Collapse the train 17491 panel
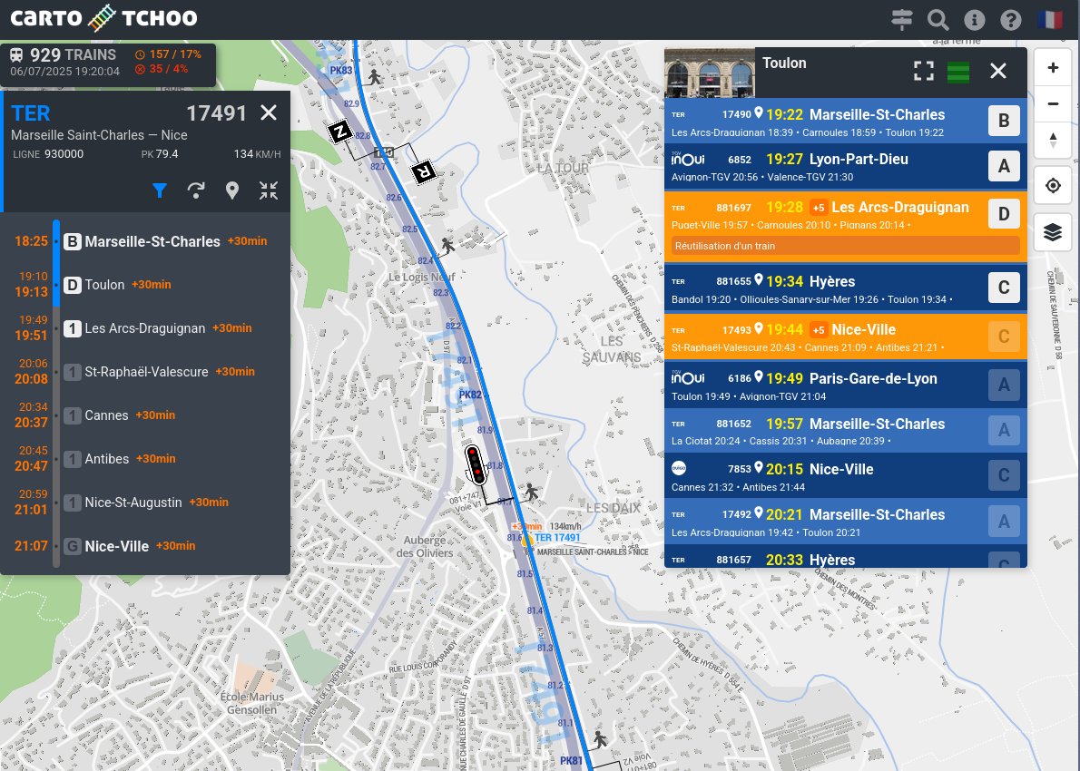1080x771 pixels. coord(269,190)
